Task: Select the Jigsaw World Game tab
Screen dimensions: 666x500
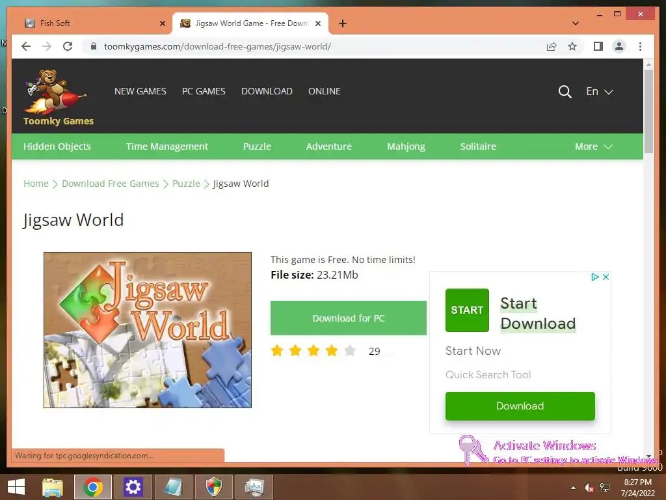Action: click(x=250, y=23)
